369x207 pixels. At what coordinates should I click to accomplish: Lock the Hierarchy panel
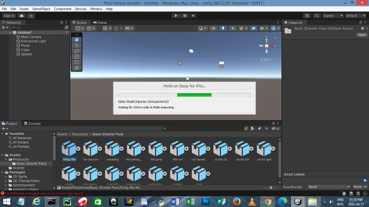(x=62, y=22)
